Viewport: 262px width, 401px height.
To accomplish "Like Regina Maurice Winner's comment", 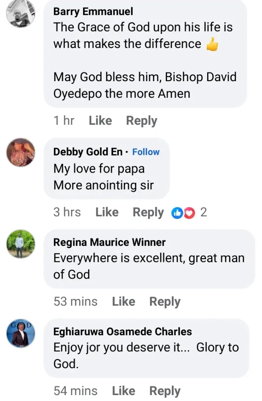I will [x=123, y=302].
